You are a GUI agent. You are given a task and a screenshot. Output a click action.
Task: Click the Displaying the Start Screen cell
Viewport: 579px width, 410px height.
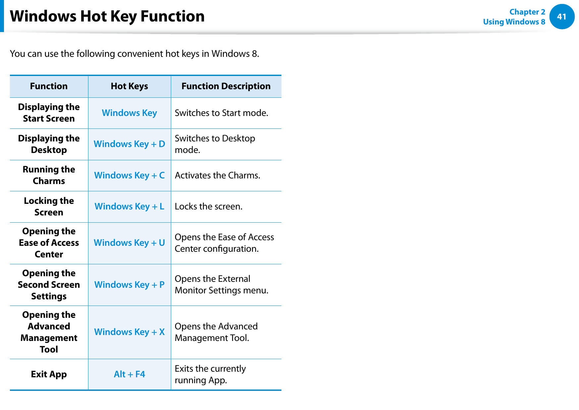[49, 113]
